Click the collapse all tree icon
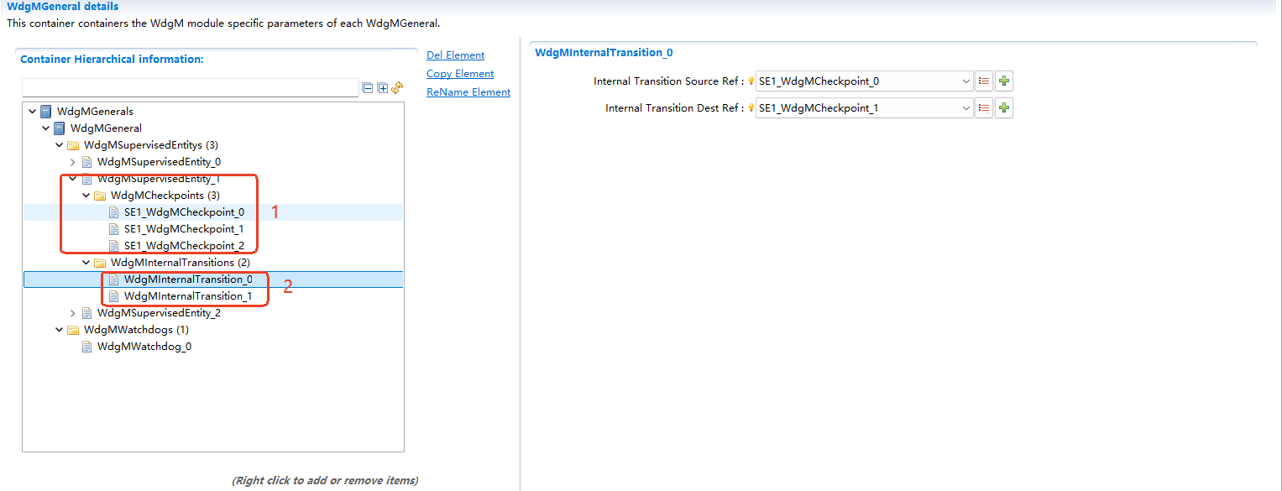This screenshot has height=491, width=1282. coord(368,88)
